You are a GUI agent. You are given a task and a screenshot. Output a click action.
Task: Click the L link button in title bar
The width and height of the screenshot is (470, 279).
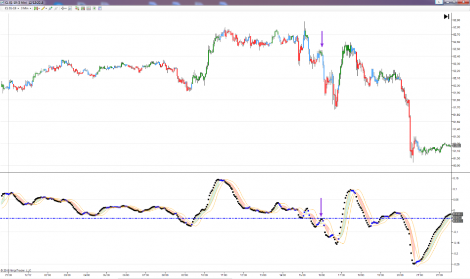pos(439,2)
